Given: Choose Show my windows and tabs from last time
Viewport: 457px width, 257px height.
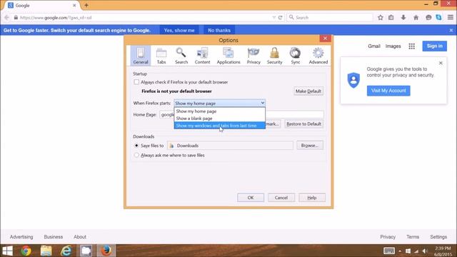Looking at the screenshot, I should (219, 126).
